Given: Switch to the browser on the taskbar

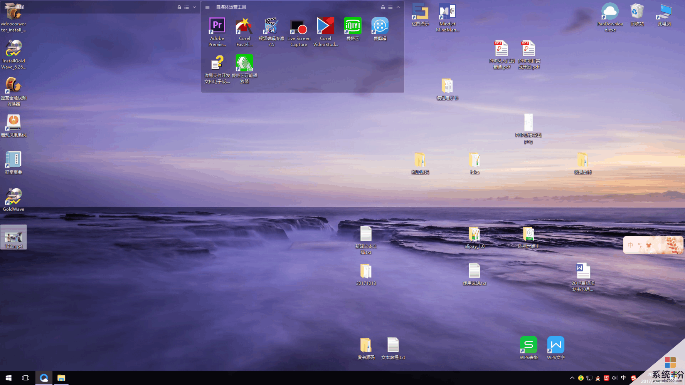Looking at the screenshot, I should pyautogui.click(x=44, y=378).
